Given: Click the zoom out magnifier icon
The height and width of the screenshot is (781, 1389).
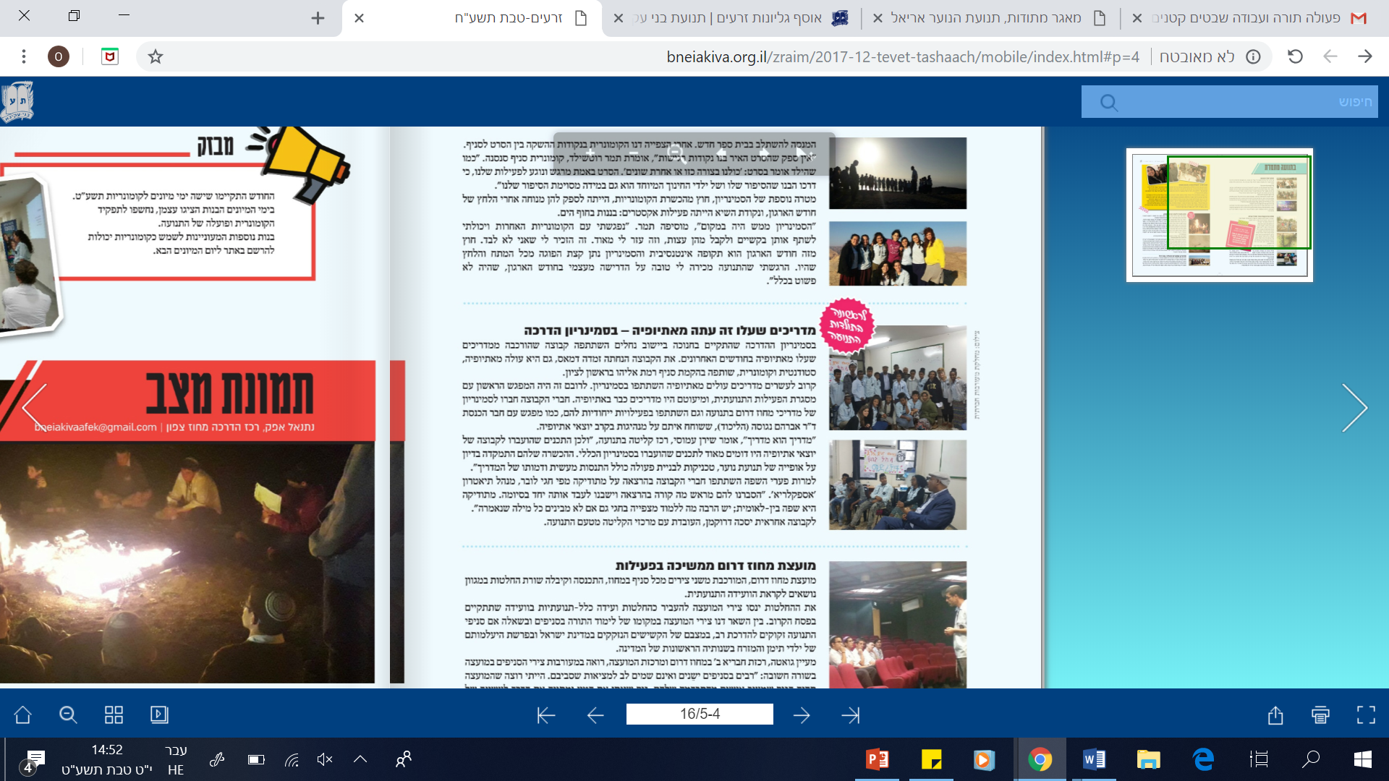Looking at the screenshot, I should (68, 715).
